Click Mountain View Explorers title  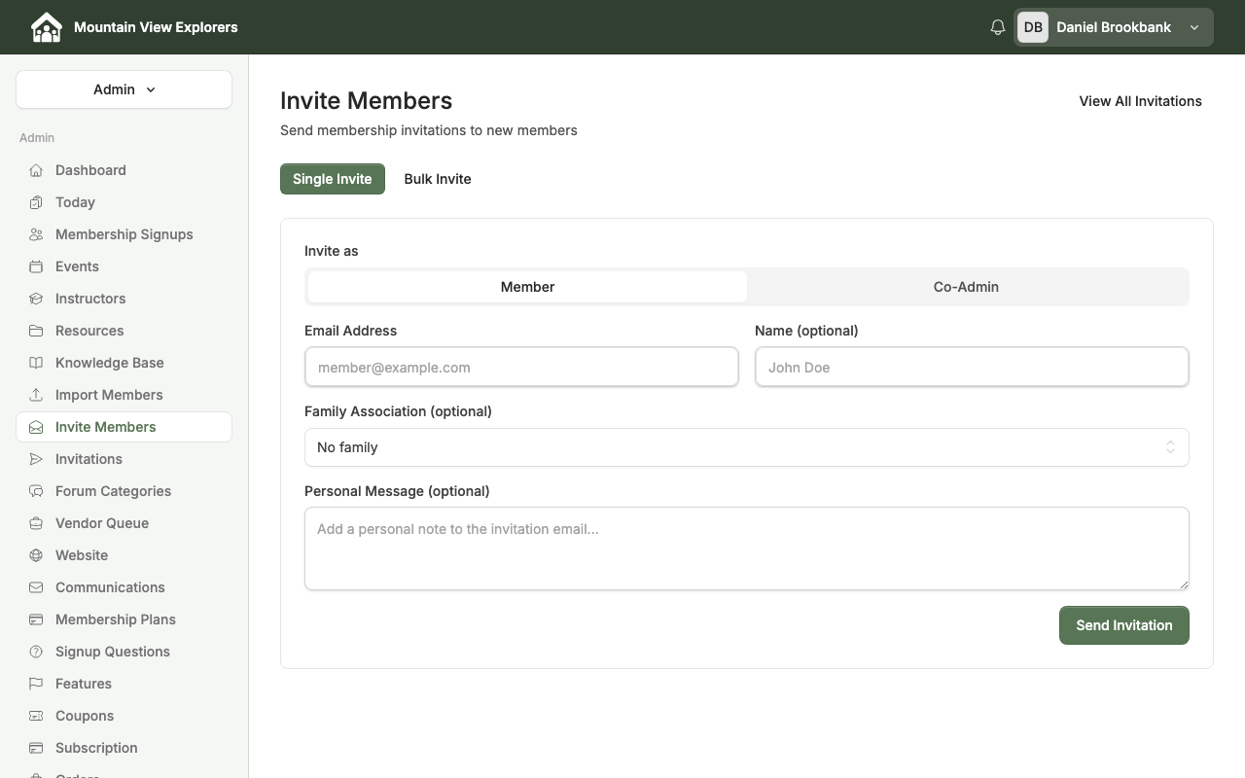coord(156,27)
